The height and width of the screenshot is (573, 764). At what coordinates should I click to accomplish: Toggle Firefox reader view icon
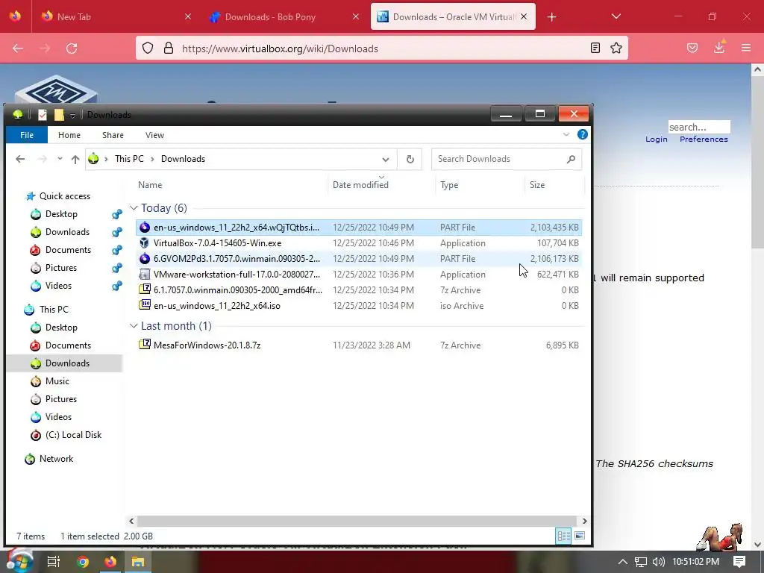(x=595, y=48)
